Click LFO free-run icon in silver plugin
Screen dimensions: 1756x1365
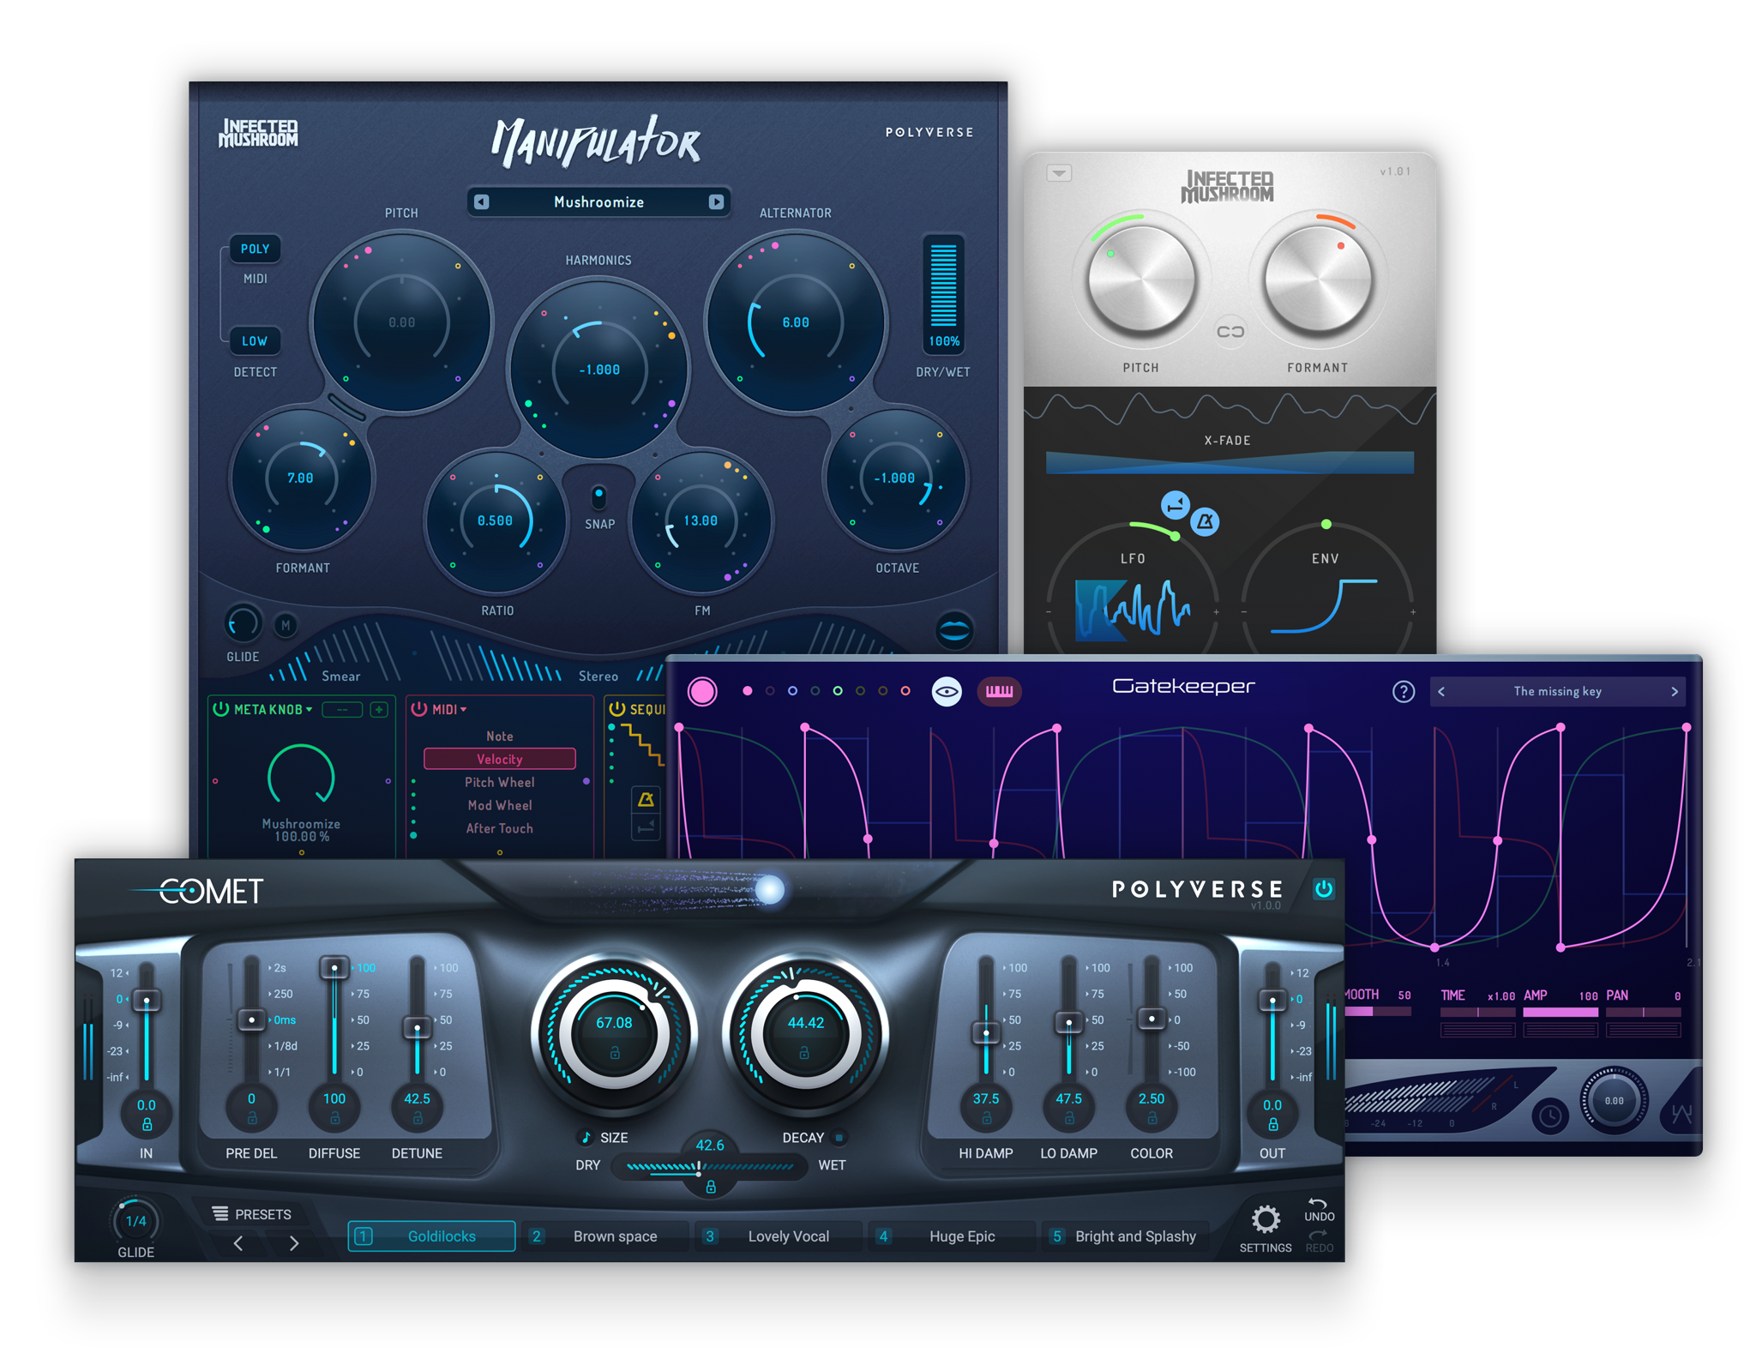[1175, 505]
